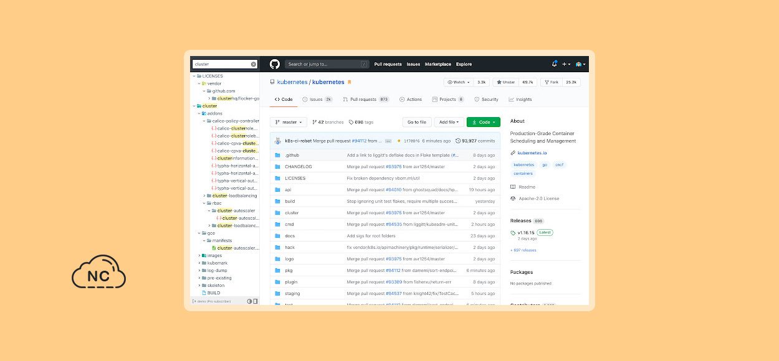Open the hack folder in file list
779x361 pixels.
click(290, 247)
